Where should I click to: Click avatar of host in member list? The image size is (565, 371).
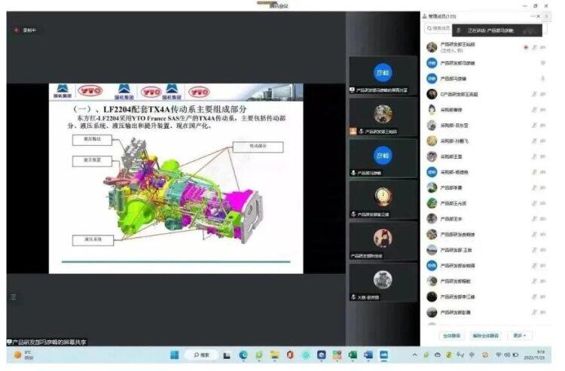(x=432, y=47)
